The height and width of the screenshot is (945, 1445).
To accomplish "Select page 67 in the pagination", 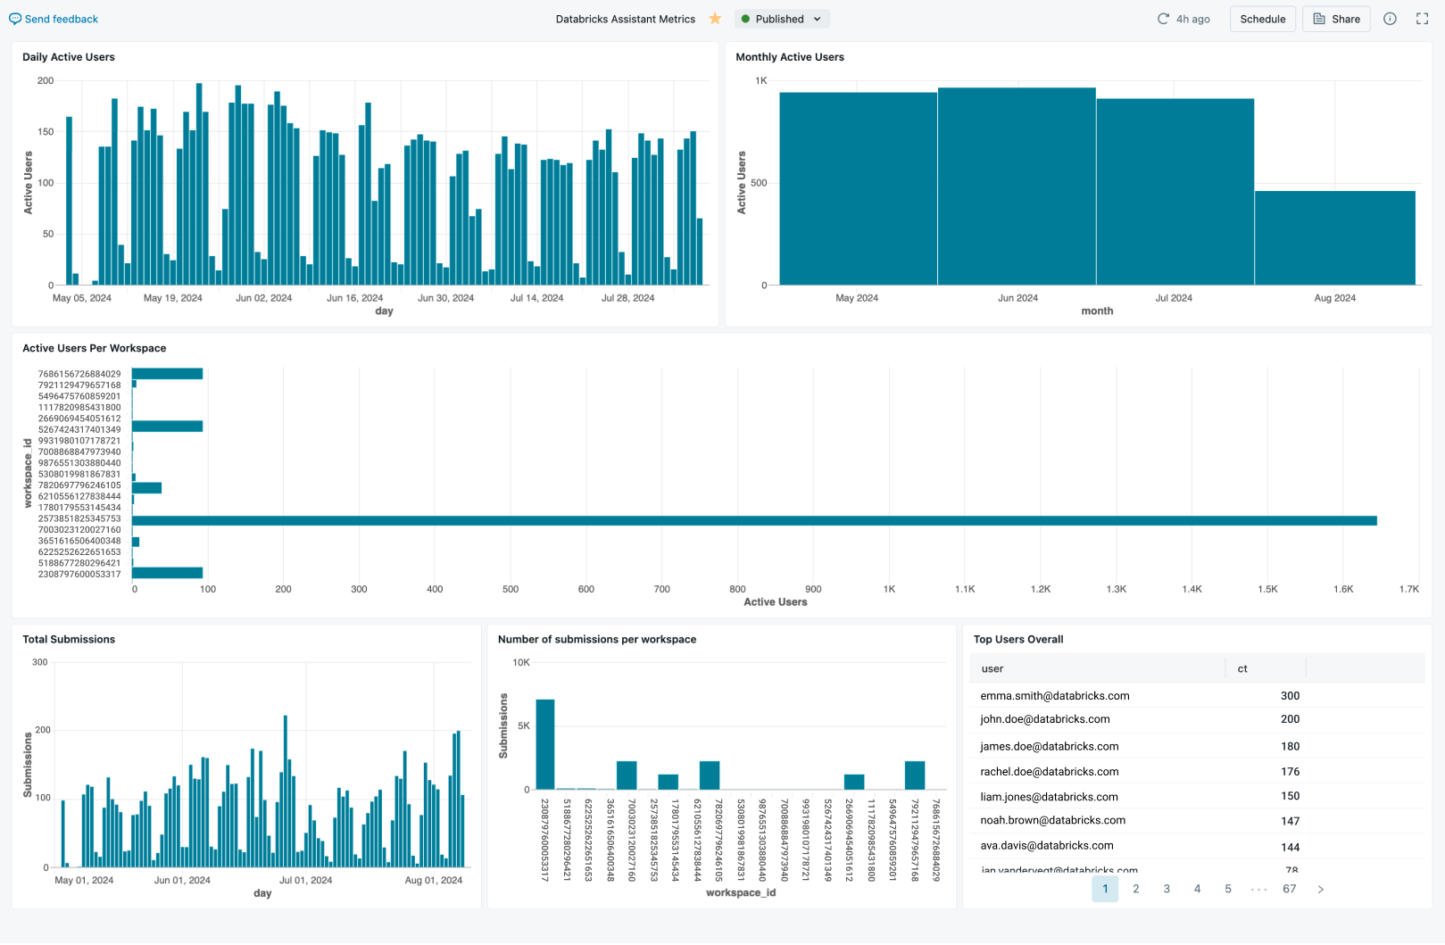I will point(1289,889).
